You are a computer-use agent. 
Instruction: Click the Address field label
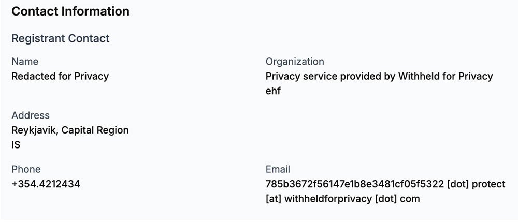[31, 115]
